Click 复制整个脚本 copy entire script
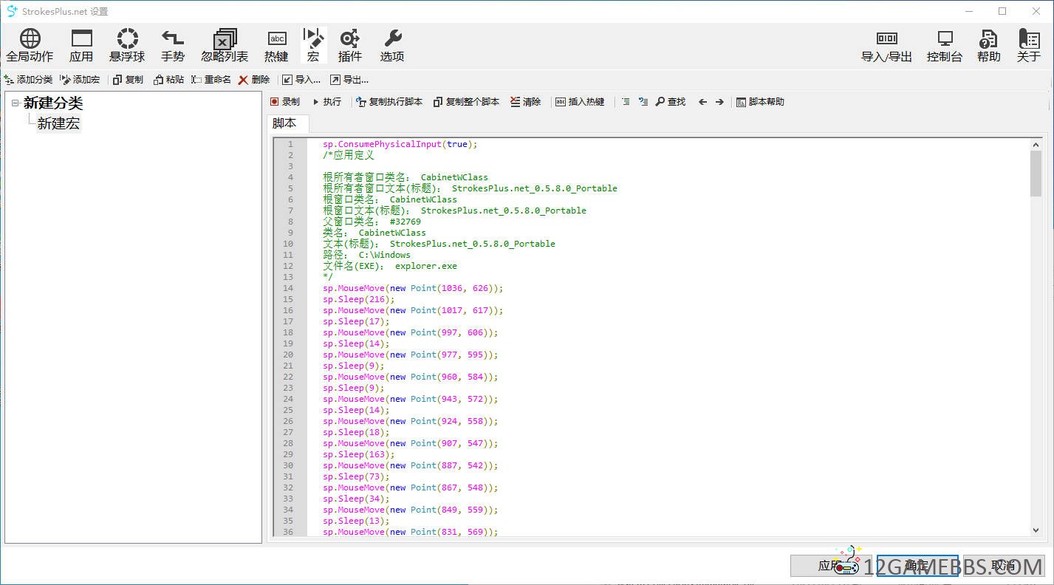1054x585 pixels. point(466,102)
